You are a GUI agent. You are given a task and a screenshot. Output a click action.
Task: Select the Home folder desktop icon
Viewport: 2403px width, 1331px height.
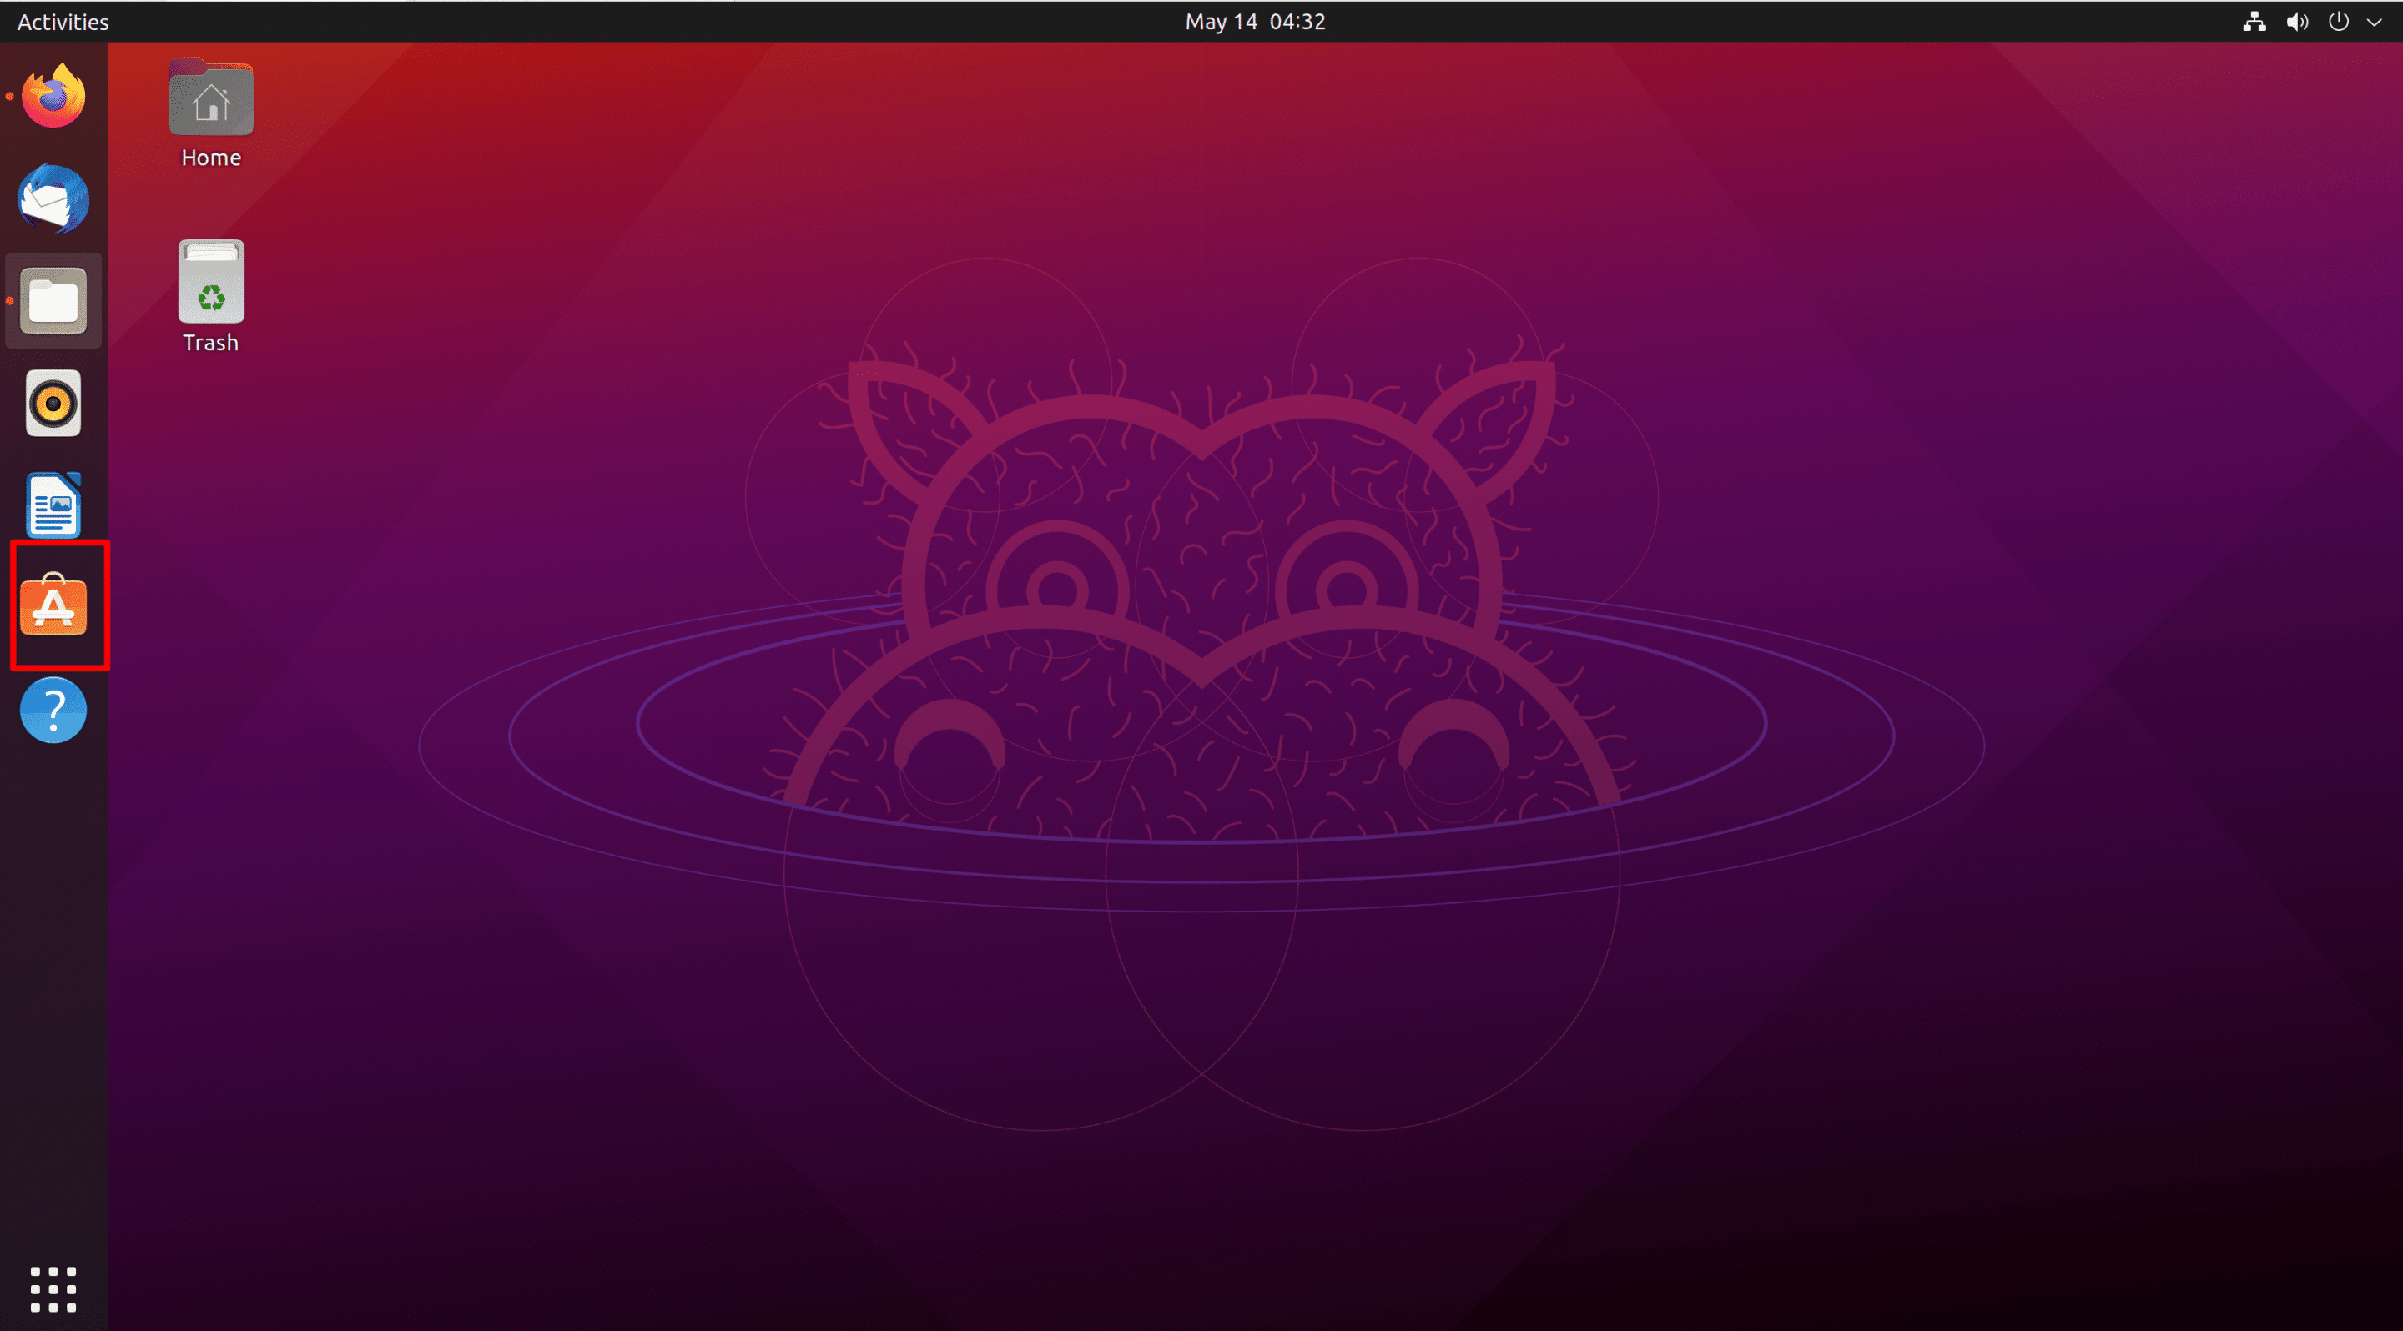click(211, 98)
